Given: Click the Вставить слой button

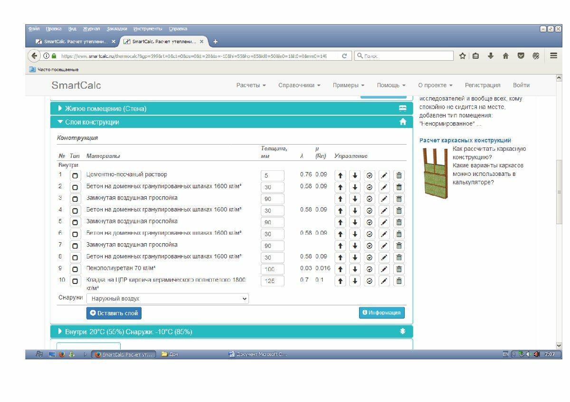Looking at the screenshot, I should coord(114,313).
